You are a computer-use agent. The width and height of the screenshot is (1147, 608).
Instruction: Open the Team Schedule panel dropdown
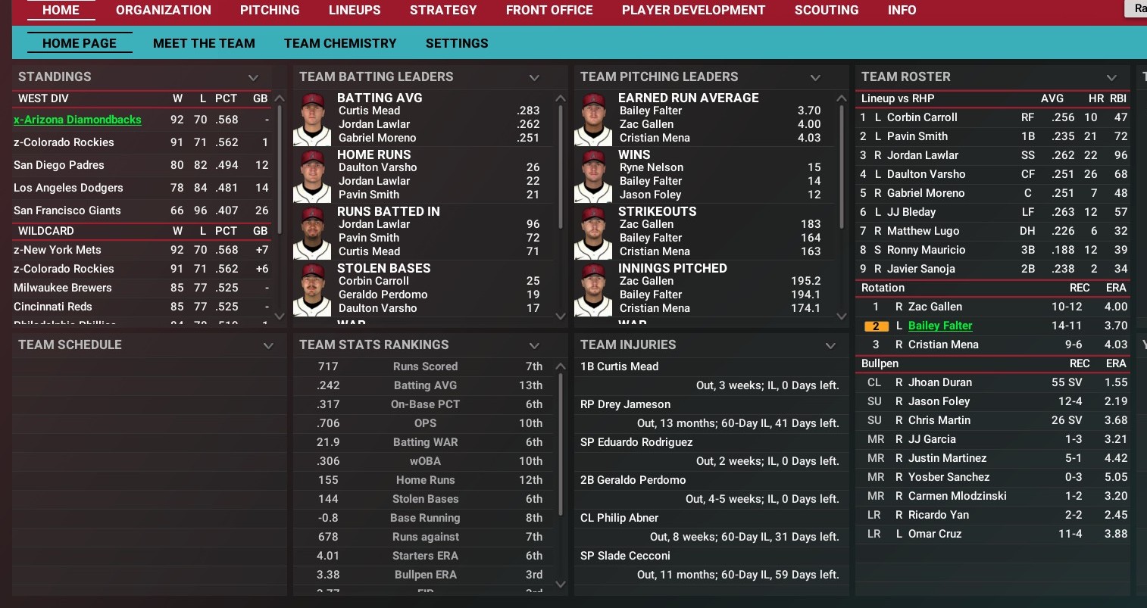268,345
